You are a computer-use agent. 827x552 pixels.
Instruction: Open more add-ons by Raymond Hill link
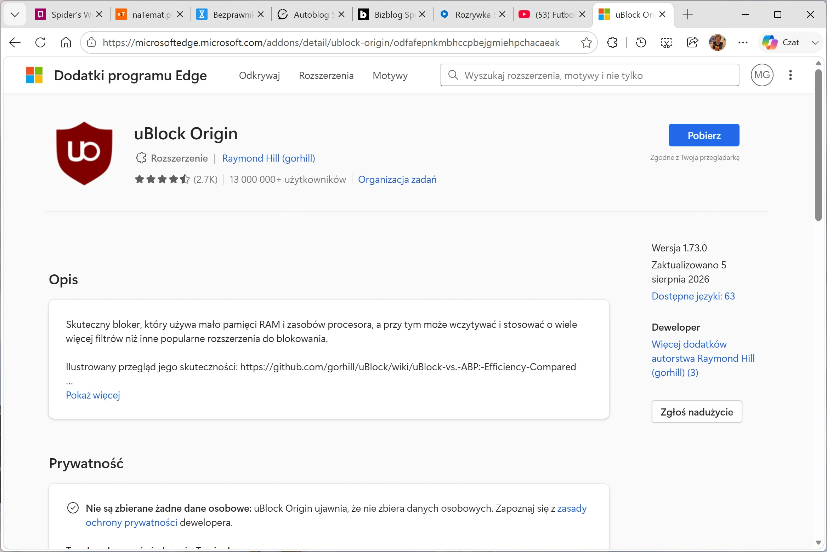703,358
